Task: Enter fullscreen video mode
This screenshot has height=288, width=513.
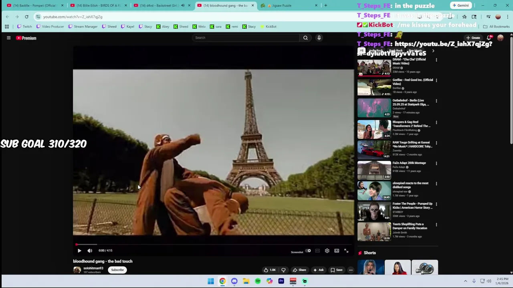Action: (x=346, y=251)
